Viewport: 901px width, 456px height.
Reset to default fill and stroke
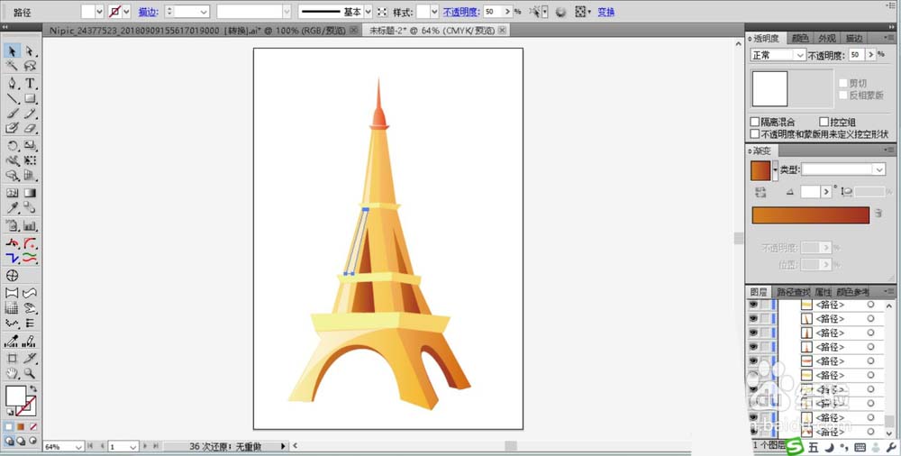point(10,413)
